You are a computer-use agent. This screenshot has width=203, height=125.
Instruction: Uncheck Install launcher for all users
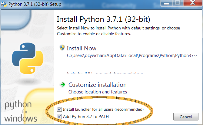point(59,109)
